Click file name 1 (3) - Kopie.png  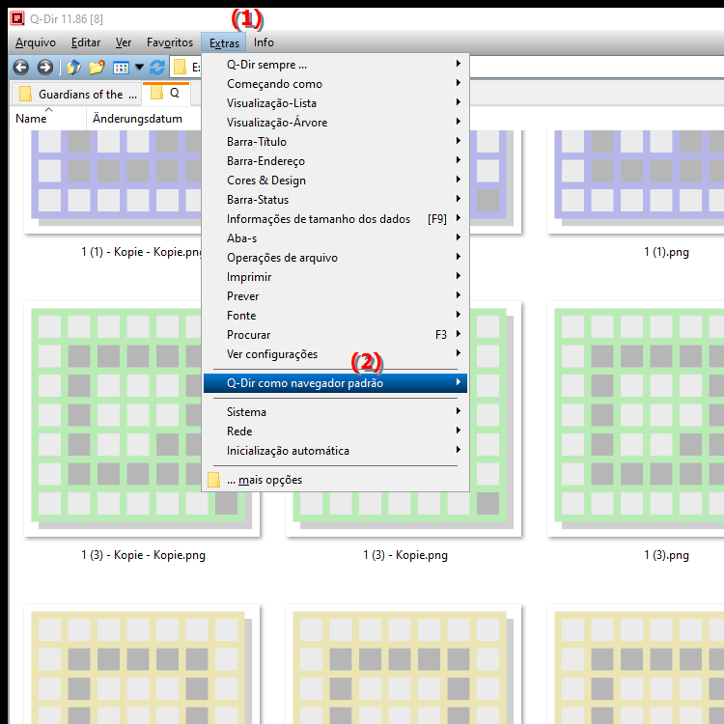pyautogui.click(x=405, y=555)
